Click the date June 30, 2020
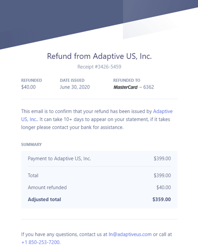The image size is (198, 251). [x=75, y=87]
